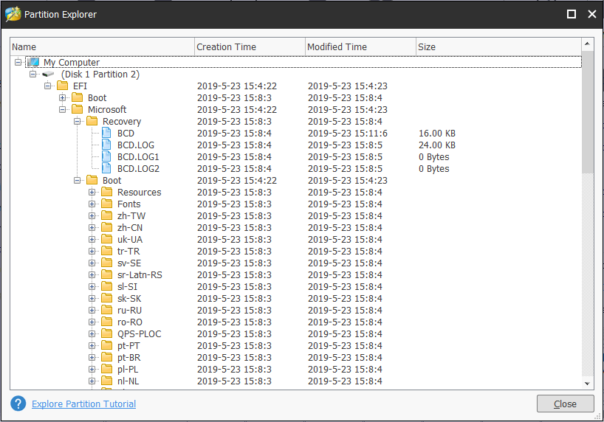Select the My Computer label text
Screen dimensions: 604x422
(x=72, y=63)
